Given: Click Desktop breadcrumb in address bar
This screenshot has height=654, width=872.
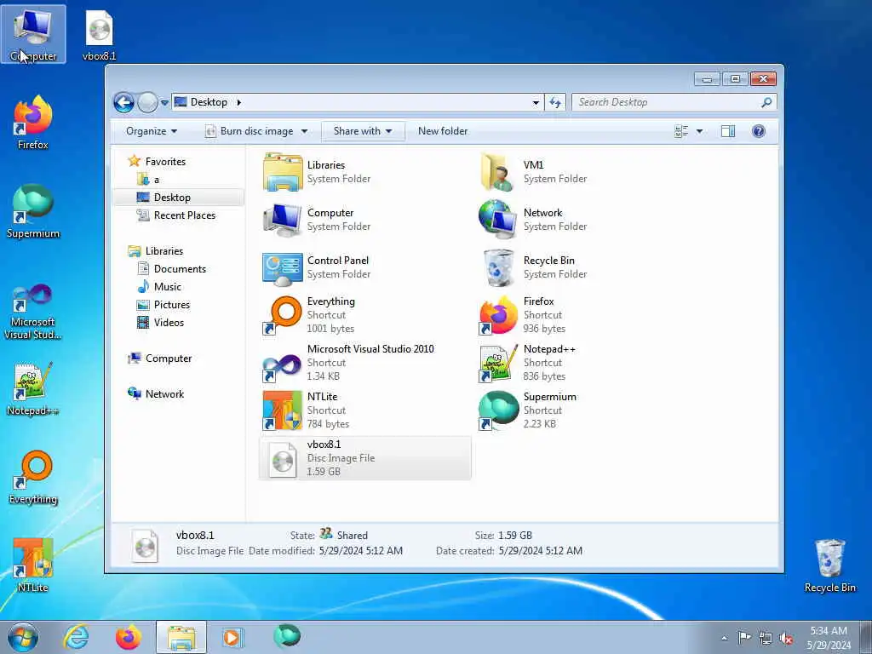Looking at the screenshot, I should click(209, 102).
